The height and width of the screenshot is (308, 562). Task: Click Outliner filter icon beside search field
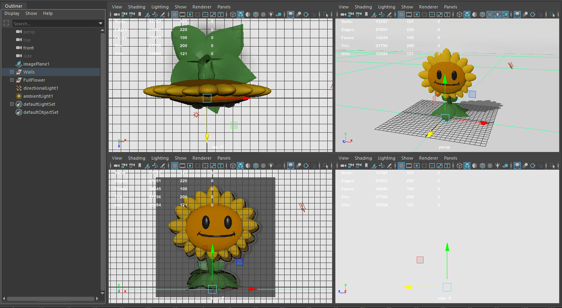6,23
